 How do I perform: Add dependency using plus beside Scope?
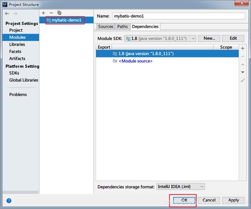pyautogui.click(x=243, y=48)
